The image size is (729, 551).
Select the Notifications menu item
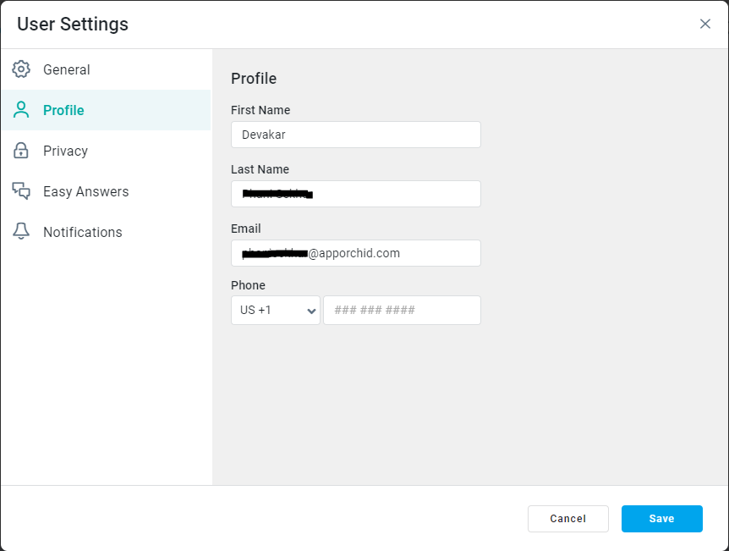click(82, 232)
